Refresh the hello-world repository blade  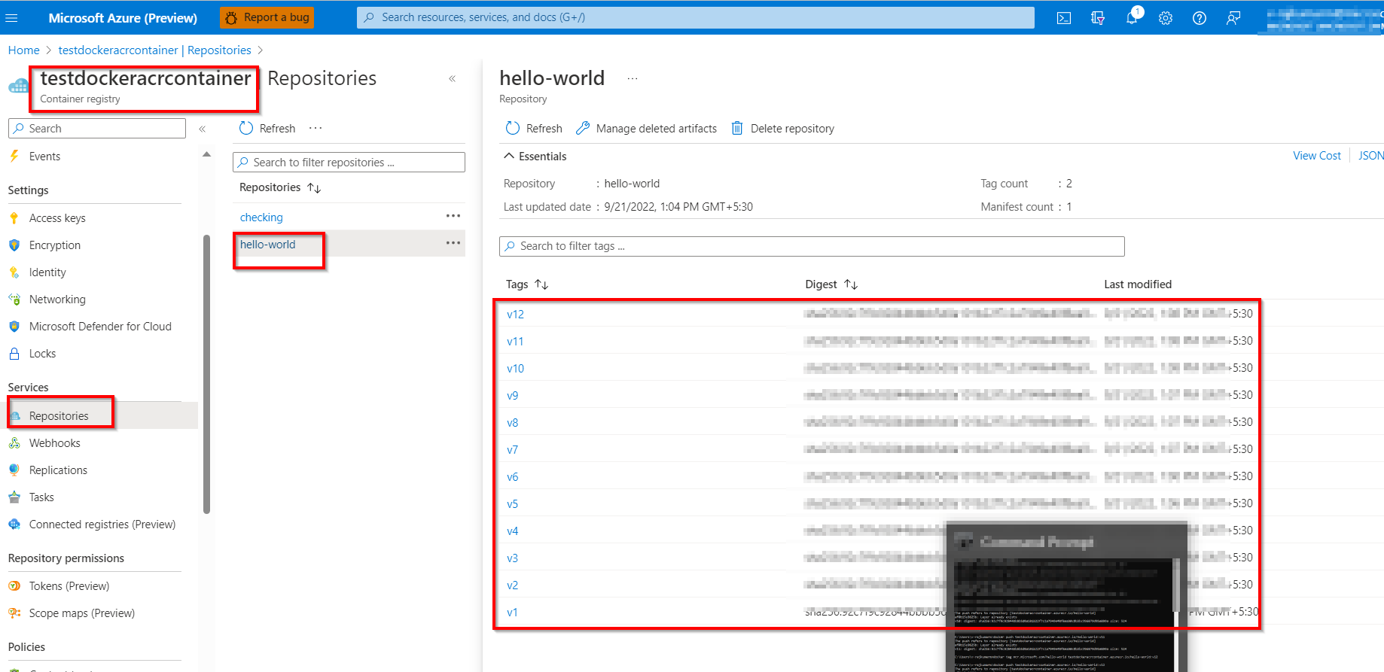click(534, 129)
